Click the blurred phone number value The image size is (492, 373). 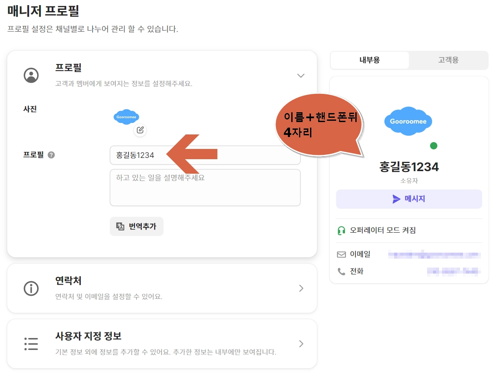454,271
